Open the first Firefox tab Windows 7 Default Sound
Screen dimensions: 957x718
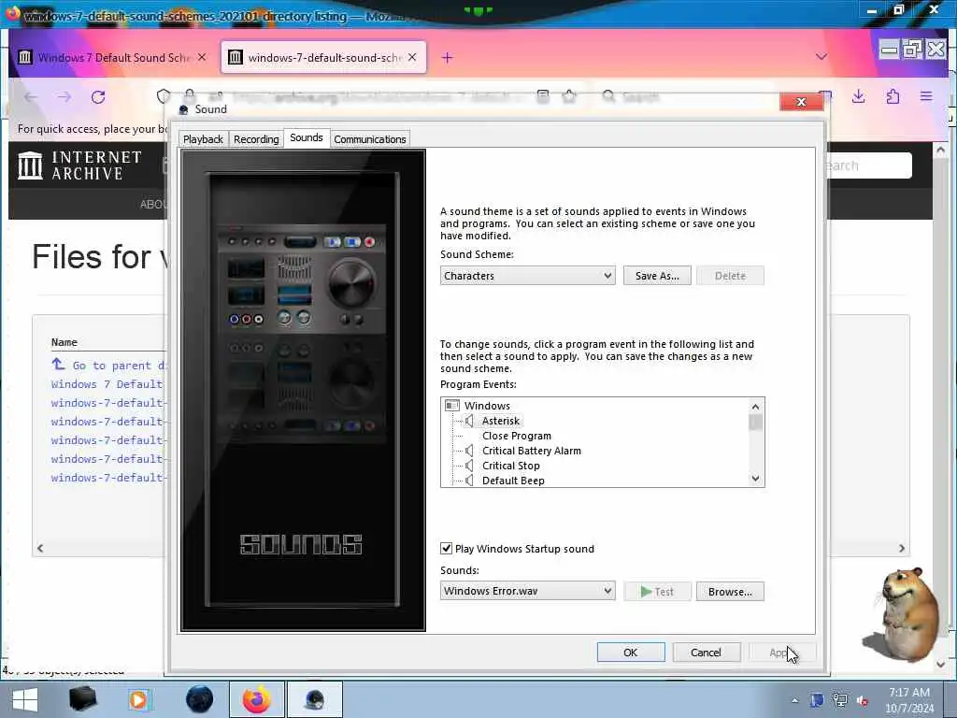tap(113, 57)
